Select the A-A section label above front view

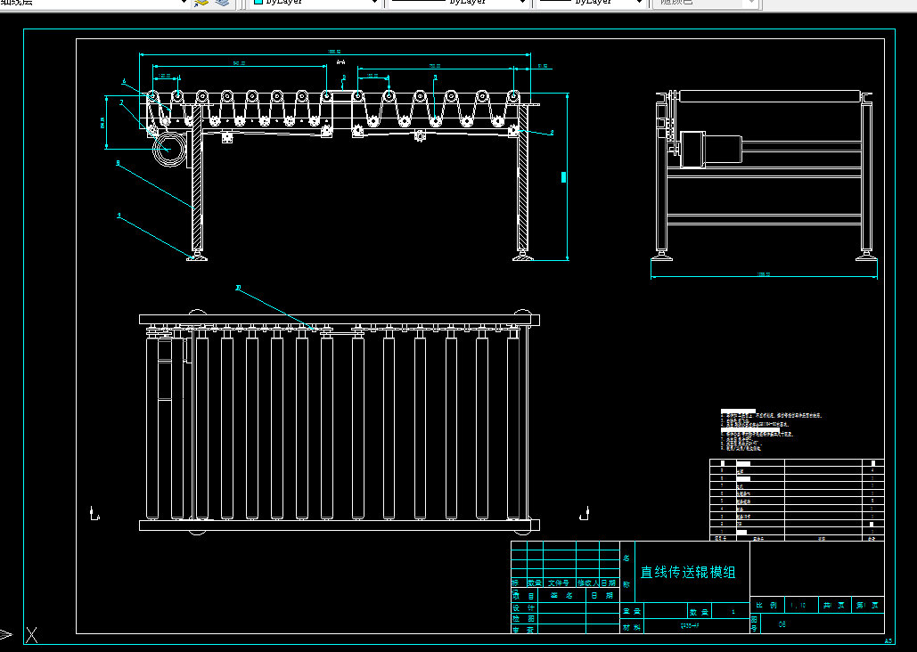[x=341, y=62]
